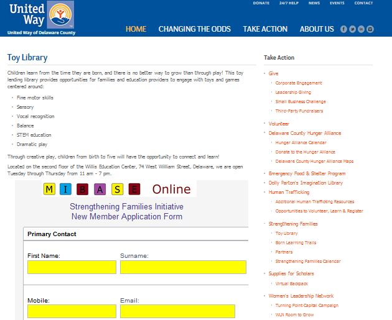Open the Strengthening Families sidebar link
Screen dimensions: 392x320
(x=293, y=224)
